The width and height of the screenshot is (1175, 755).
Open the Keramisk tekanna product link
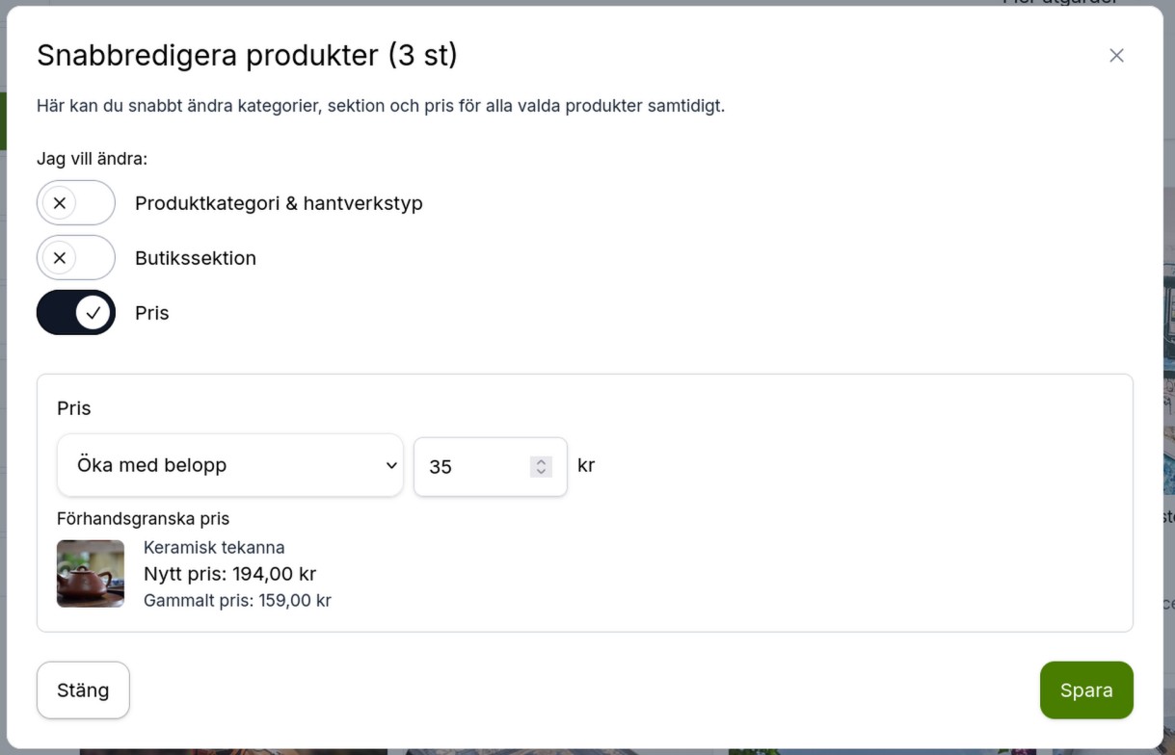[213, 547]
